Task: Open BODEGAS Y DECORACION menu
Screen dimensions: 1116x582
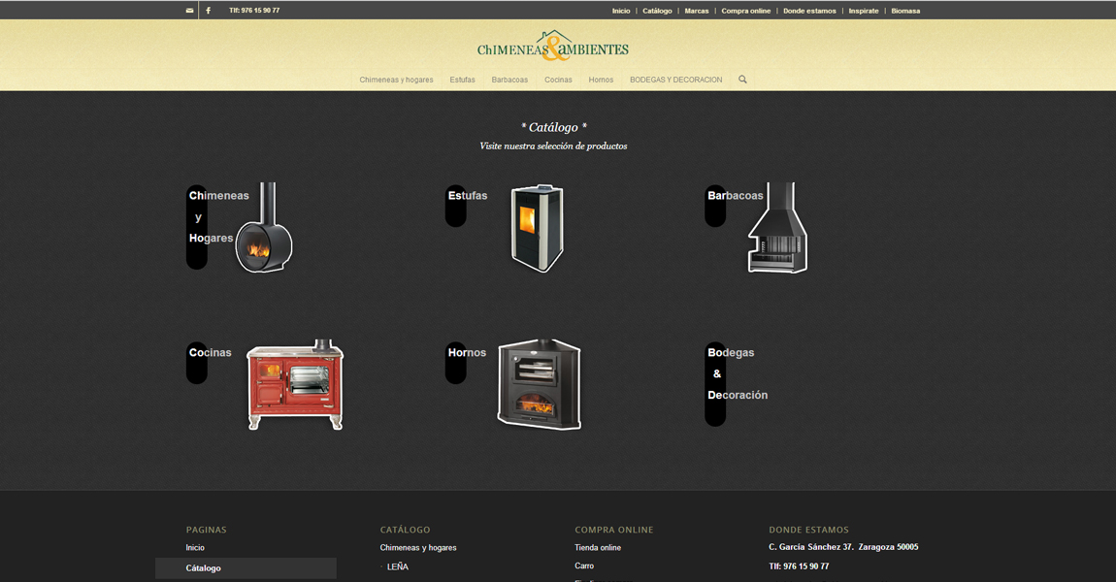Action: pos(675,80)
